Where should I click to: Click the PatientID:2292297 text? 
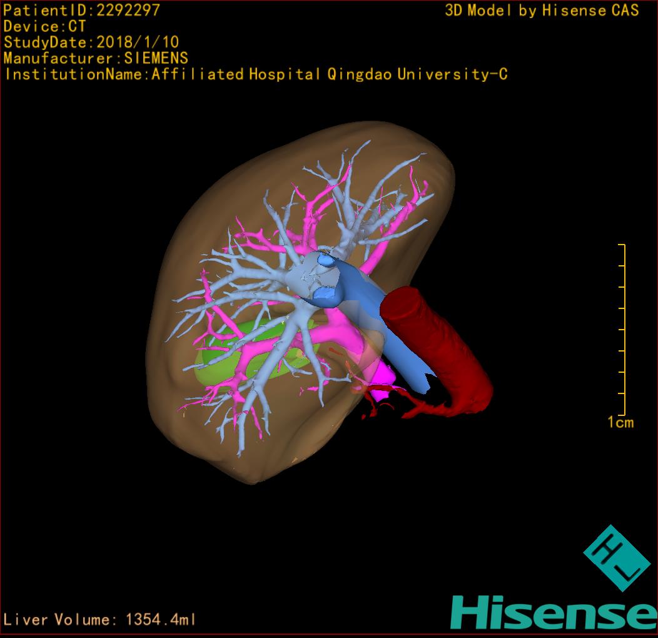[82, 10]
